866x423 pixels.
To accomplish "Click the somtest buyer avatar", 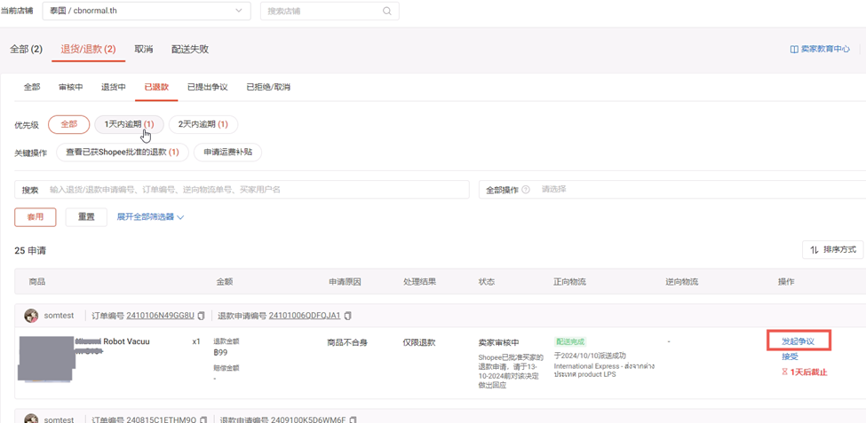I will [x=31, y=316].
